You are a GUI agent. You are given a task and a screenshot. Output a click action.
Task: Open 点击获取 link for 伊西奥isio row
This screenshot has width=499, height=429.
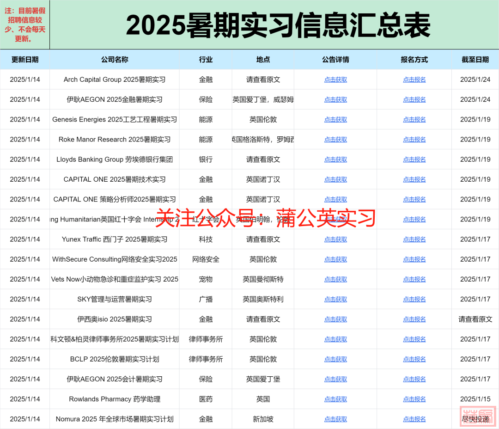click(x=335, y=319)
